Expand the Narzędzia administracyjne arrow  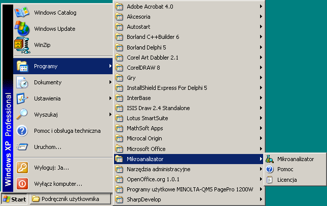(x=261, y=169)
